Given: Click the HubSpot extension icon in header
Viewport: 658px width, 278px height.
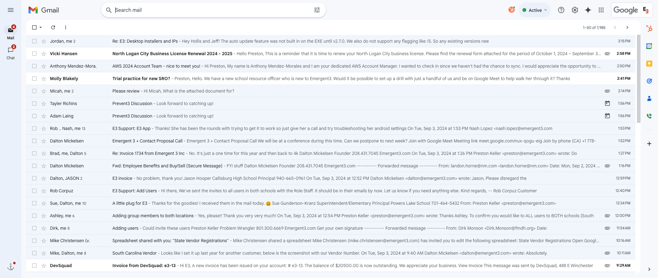Looking at the screenshot, I should point(512,10).
